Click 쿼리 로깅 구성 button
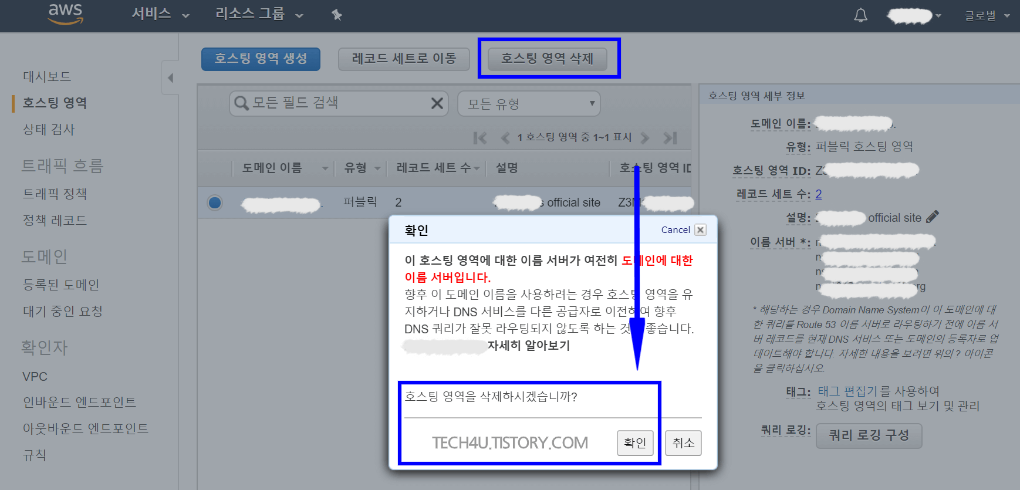This screenshot has height=490, width=1020. coord(869,435)
